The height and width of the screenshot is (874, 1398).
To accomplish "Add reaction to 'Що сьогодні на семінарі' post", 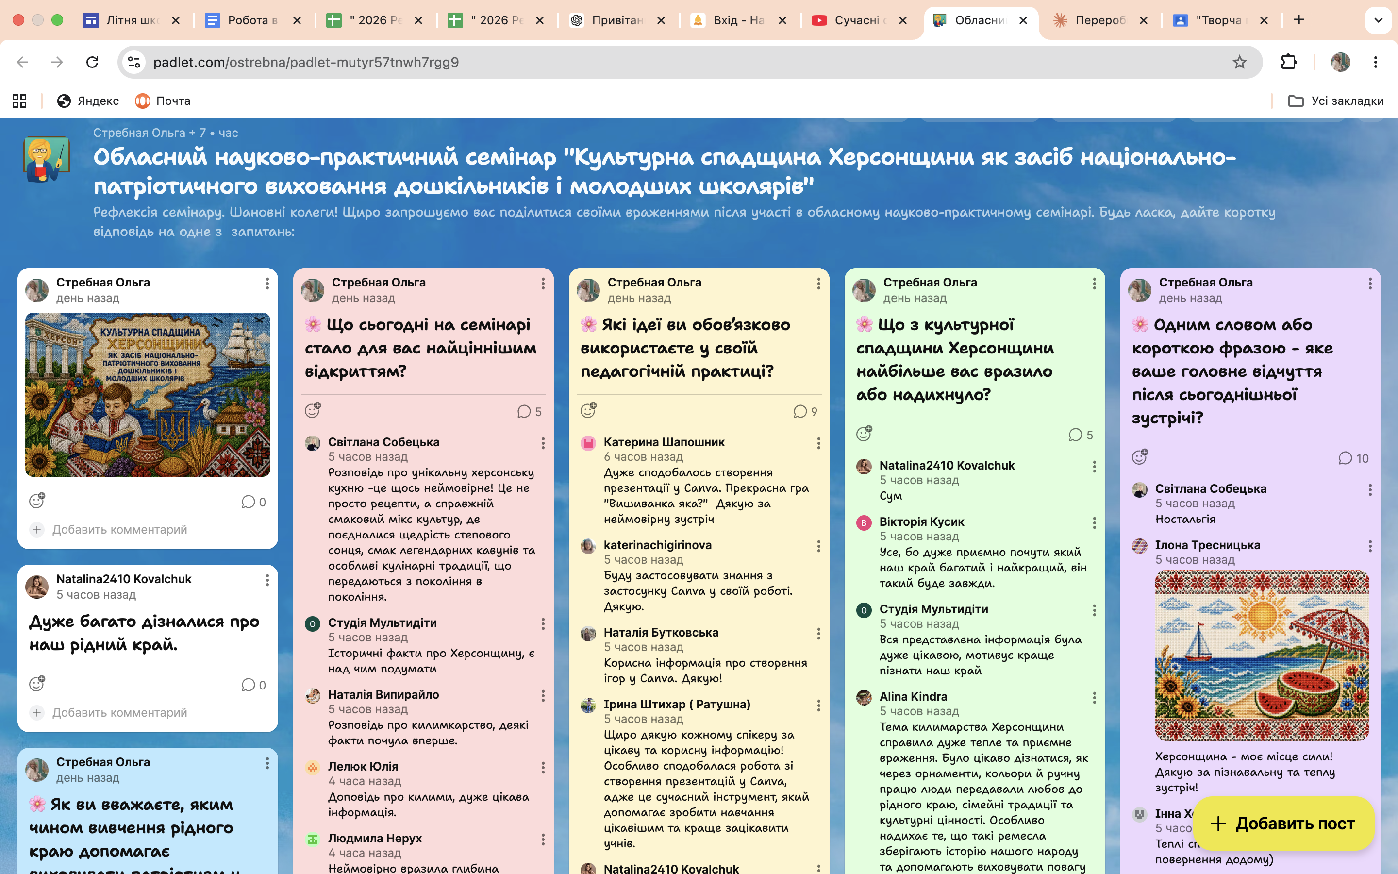I will tap(313, 410).
